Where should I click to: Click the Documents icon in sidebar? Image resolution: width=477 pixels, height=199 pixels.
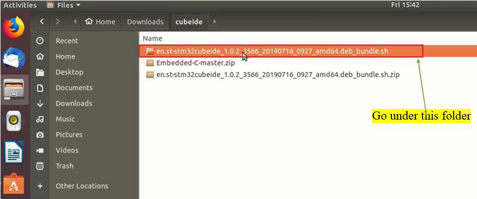pyautogui.click(x=40, y=88)
